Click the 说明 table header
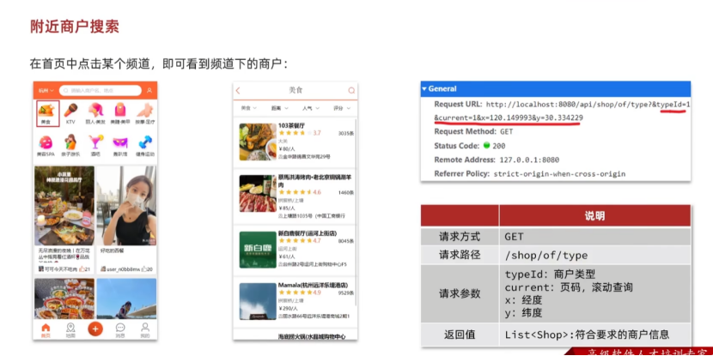 (x=594, y=215)
